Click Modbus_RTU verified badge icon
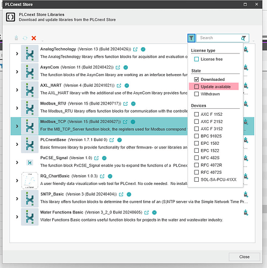Screen dimensions: 267x268 pyautogui.click(x=133, y=103)
